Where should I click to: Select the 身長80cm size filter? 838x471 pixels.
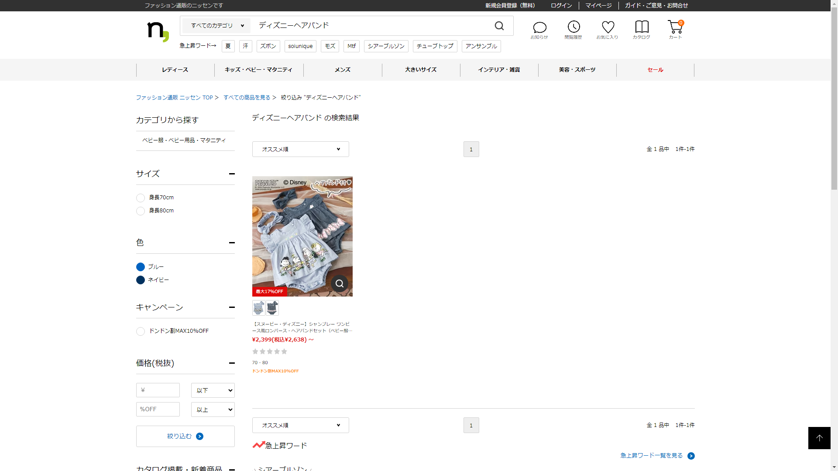click(x=141, y=211)
